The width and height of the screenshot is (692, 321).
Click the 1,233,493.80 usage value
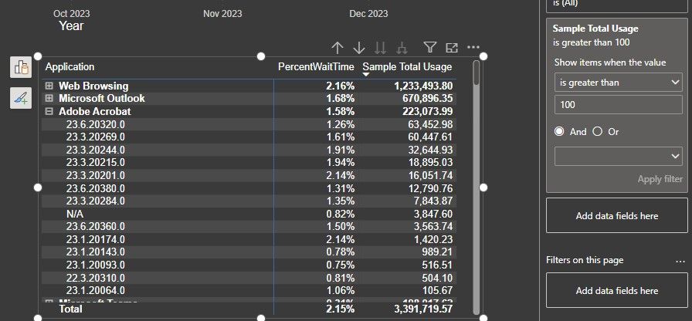pyautogui.click(x=422, y=86)
